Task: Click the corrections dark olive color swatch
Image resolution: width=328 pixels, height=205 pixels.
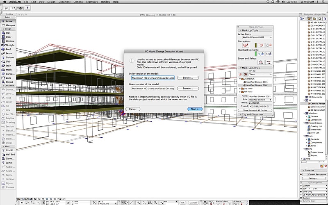Action: [255, 45]
